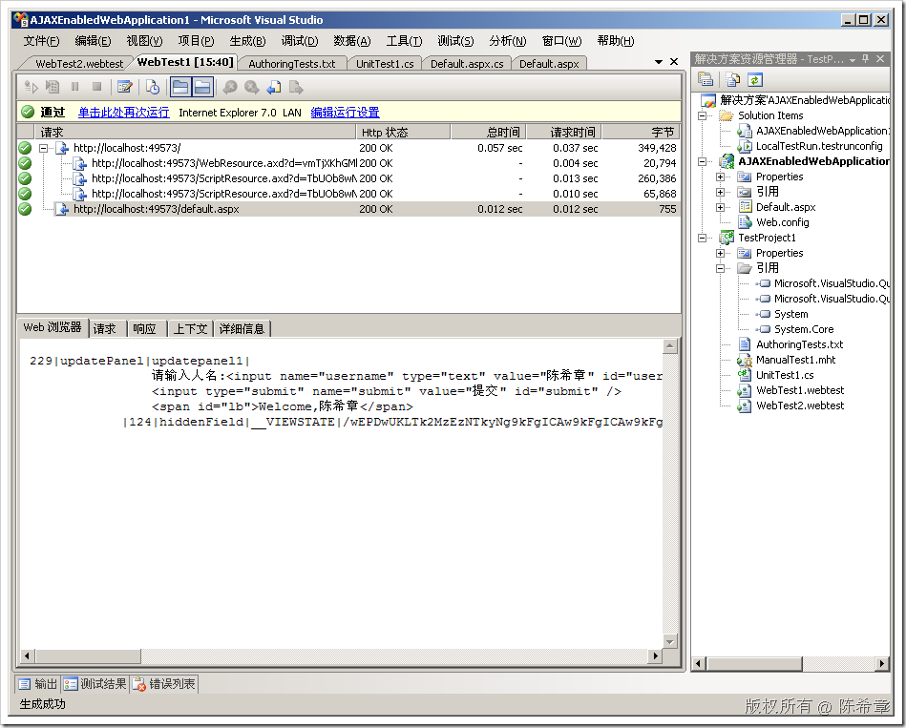Collapse the http://localhost:49573/ request row
906x728 pixels.
pos(43,148)
